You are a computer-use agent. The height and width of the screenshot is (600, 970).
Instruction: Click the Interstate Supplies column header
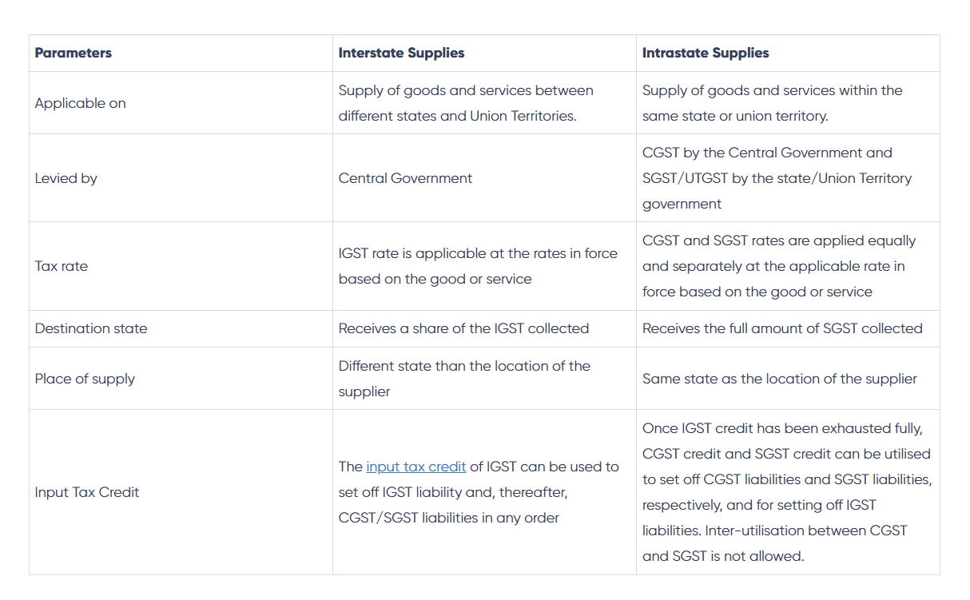pyautogui.click(x=401, y=54)
